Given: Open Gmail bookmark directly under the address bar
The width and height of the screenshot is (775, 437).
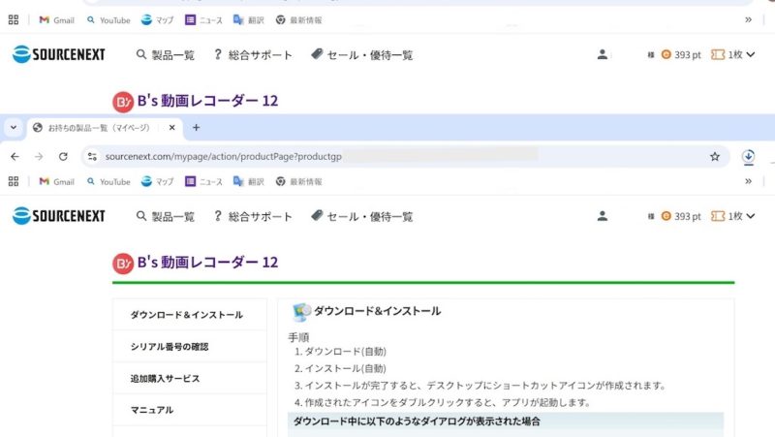Looking at the screenshot, I should (x=56, y=181).
